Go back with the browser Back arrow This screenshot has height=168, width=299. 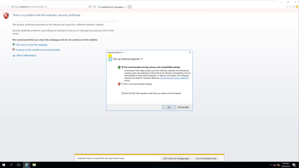[x=3, y=7]
